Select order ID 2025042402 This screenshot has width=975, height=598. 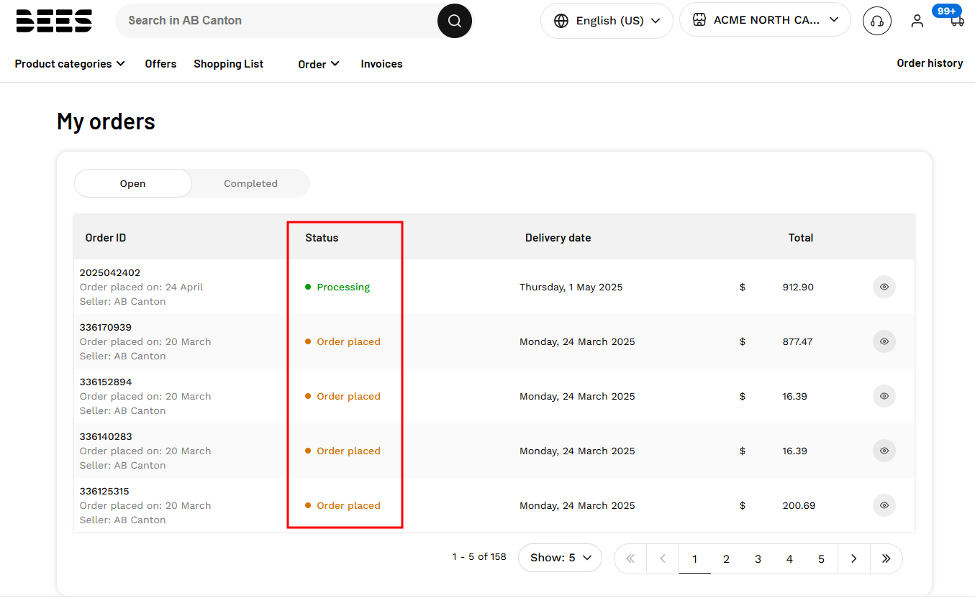110,273
